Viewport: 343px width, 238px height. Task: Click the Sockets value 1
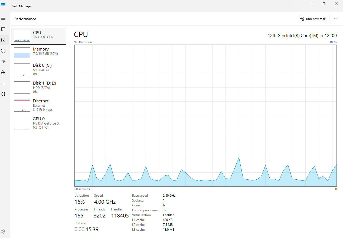pos(164,200)
